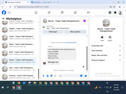Expand Privacy & support section
The image size is (126, 94).
(106, 60)
